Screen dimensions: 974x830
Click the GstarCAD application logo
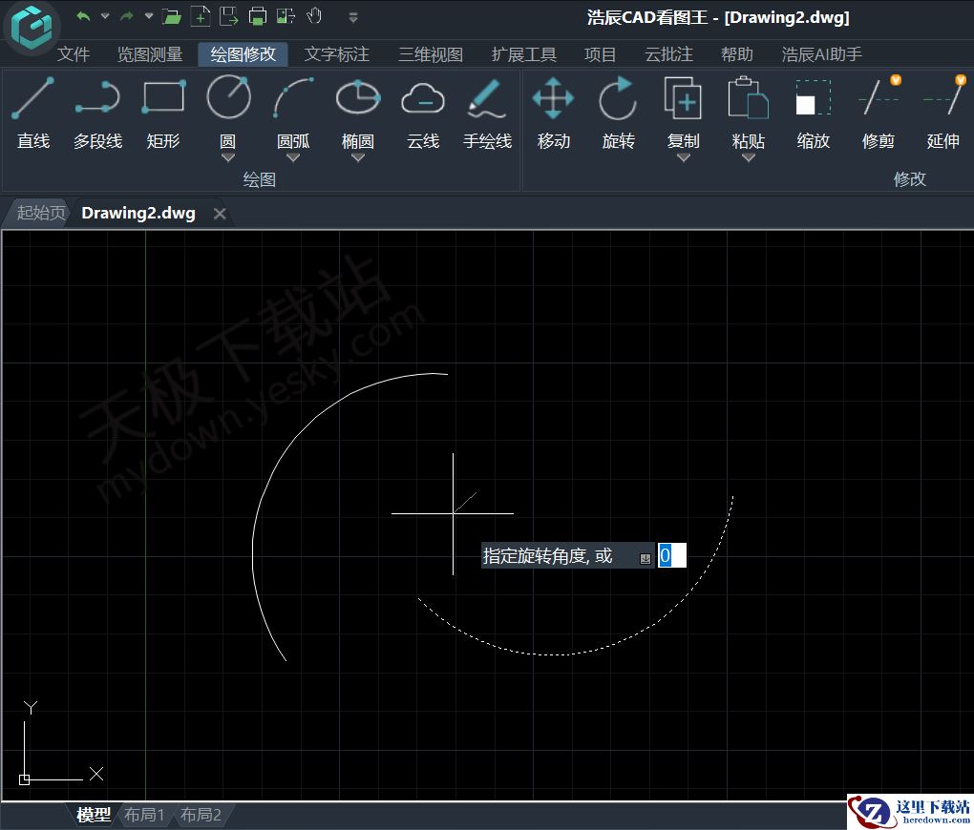click(32, 28)
